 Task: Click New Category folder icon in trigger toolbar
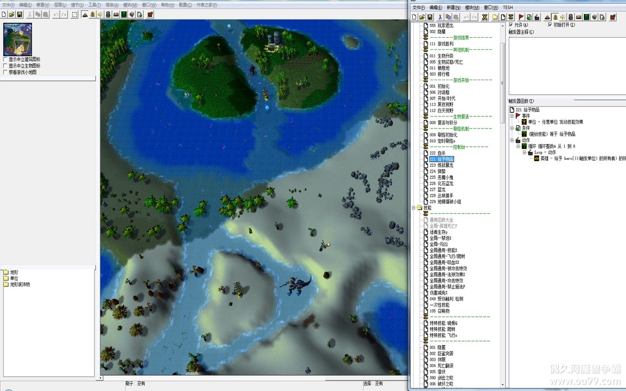click(x=495, y=17)
